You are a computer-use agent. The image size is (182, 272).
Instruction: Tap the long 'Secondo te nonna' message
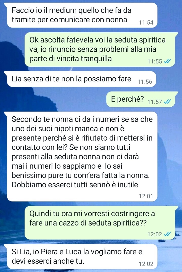pyautogui.click(x=82, y=157)
